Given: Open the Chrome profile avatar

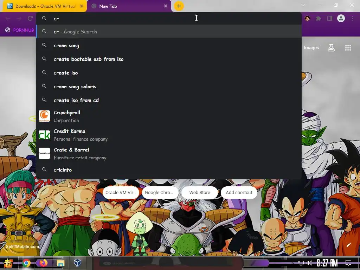Looking at the screenshot, I should [x=341, y=18].
